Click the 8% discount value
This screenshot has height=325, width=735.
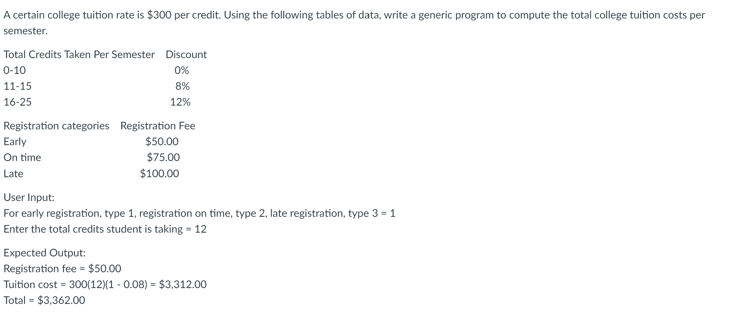pyautogui.click(x=182, y=86)
